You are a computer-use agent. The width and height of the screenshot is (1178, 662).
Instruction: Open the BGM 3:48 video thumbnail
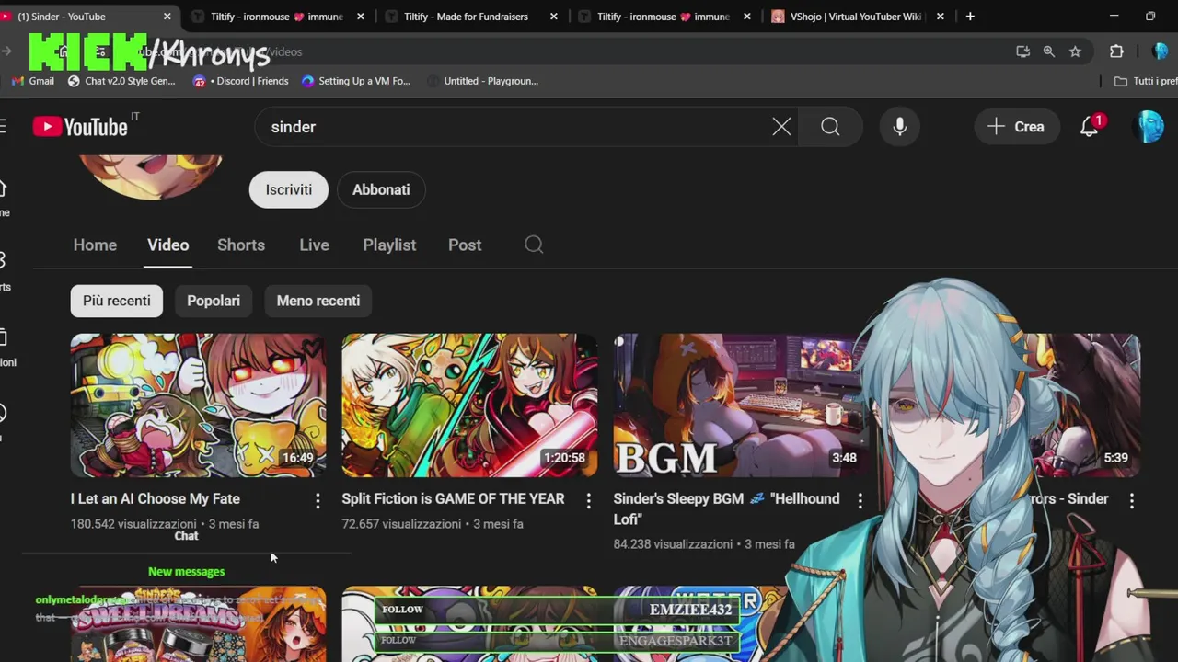(x=741, y=405)
